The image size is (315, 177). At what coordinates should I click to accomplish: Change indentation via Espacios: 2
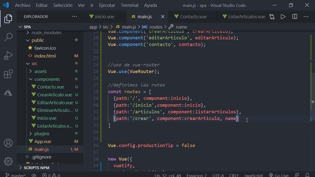coord(196,175)
